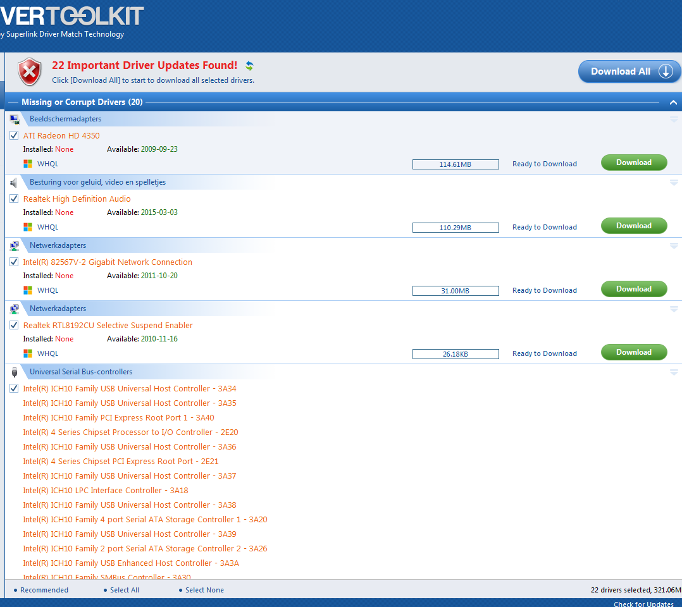The image size is (682, 607).
Task: Click the WHQL Windows logo under Realtek RTL8192CU
Action: point(28,353)
